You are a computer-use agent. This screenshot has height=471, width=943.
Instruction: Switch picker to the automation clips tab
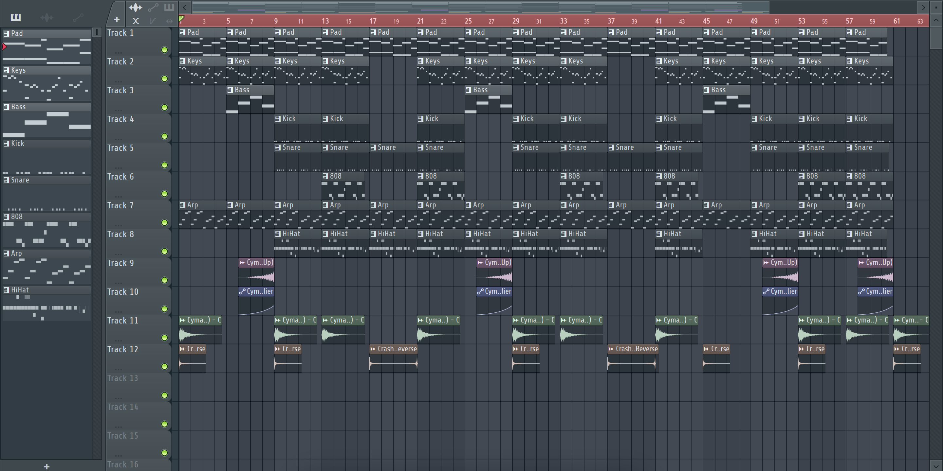point(78,17)
